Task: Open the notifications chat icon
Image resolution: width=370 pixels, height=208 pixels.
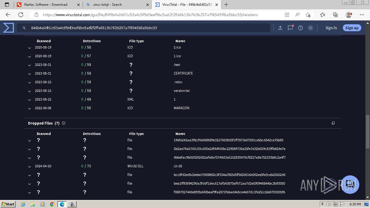Action: pos(290,28)
